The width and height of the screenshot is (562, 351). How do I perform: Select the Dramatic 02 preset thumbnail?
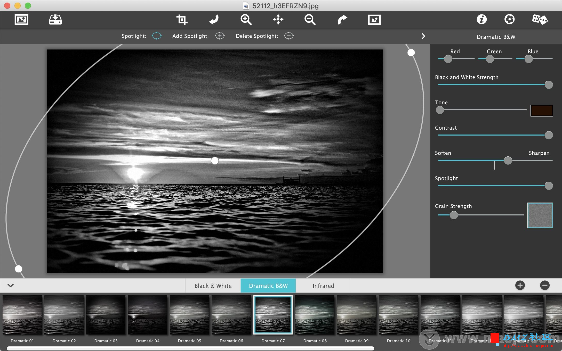click(64, 315)
